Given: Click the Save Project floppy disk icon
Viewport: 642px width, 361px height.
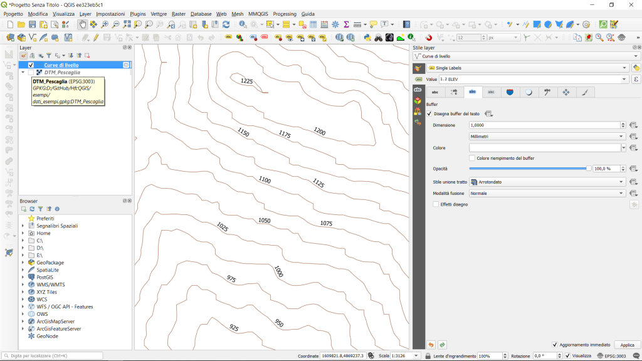Looking at the screenshot, I should [32, 24].
